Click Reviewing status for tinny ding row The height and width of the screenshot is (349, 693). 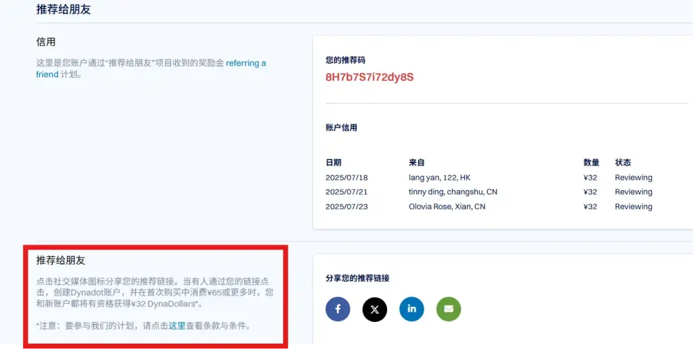[x=633, y=191]
